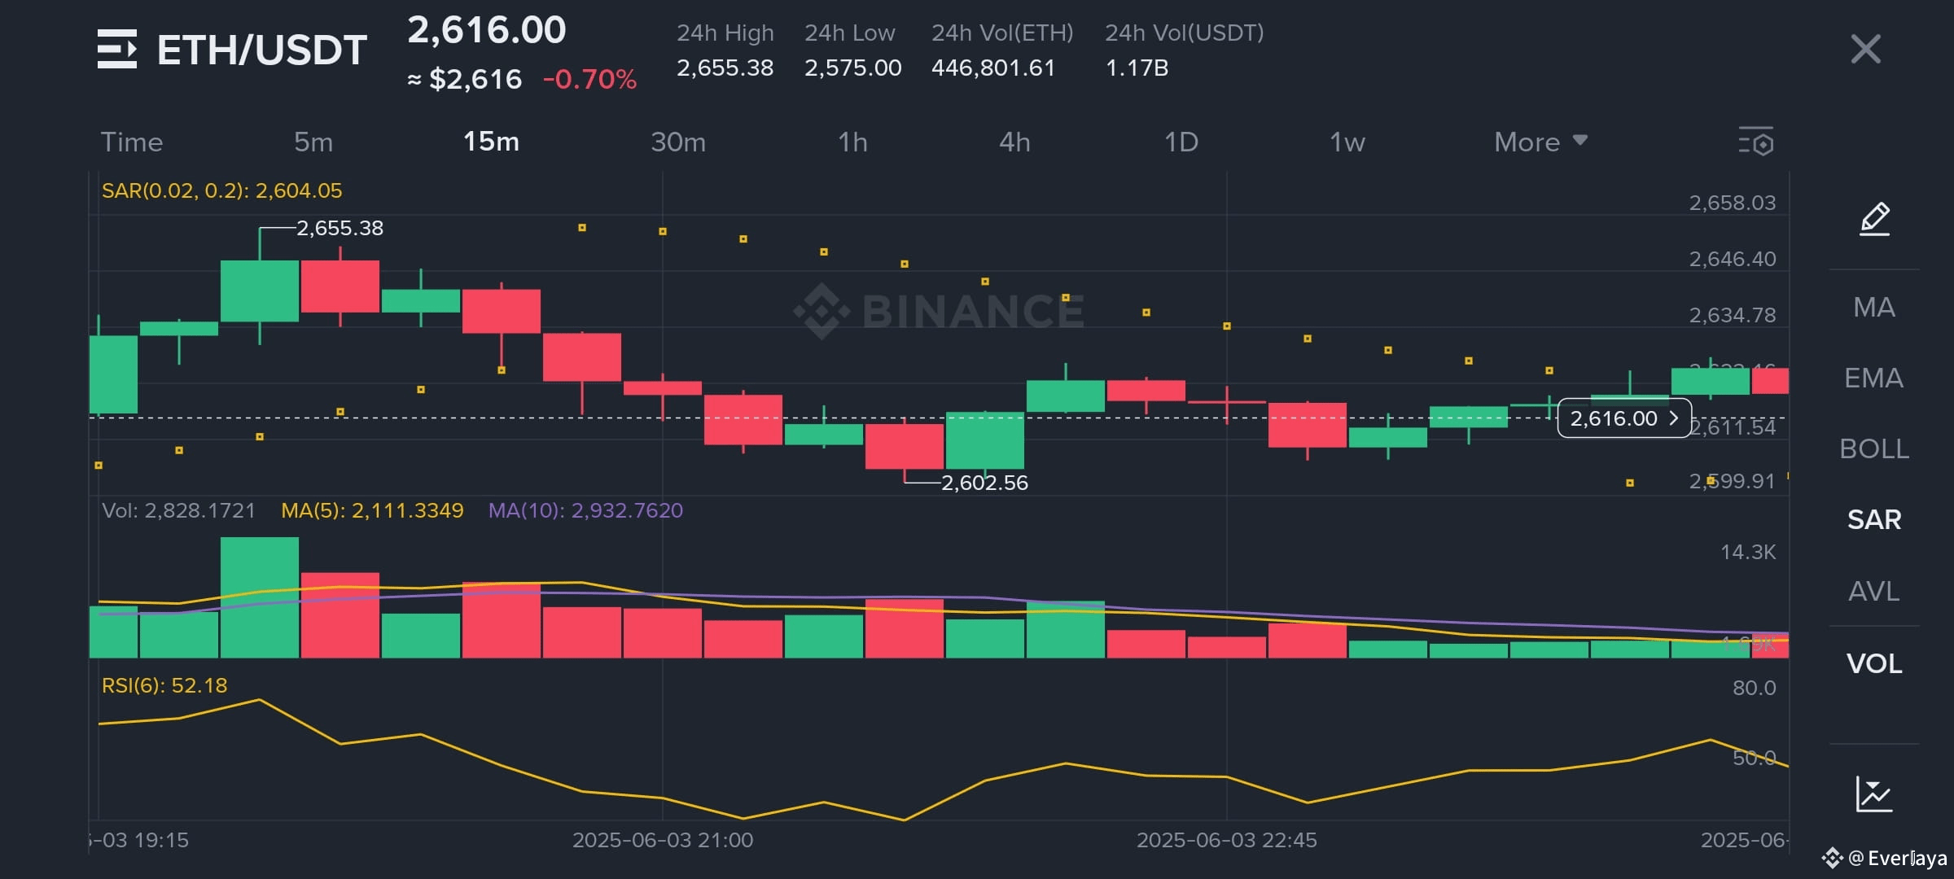Disable the SAR indicator
This screenshot has height=879, width=1954.
coord(1873,520)
